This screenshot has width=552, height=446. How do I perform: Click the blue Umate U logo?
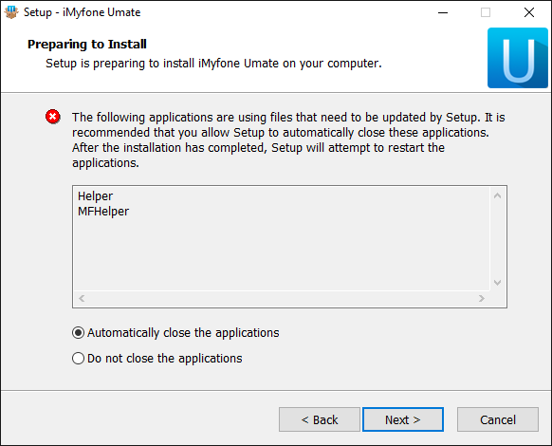518,58
